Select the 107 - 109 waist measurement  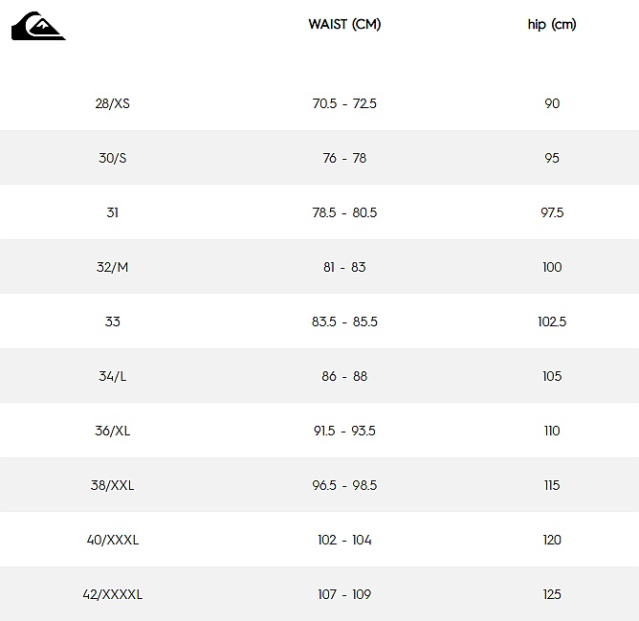(x=344, y=594)
